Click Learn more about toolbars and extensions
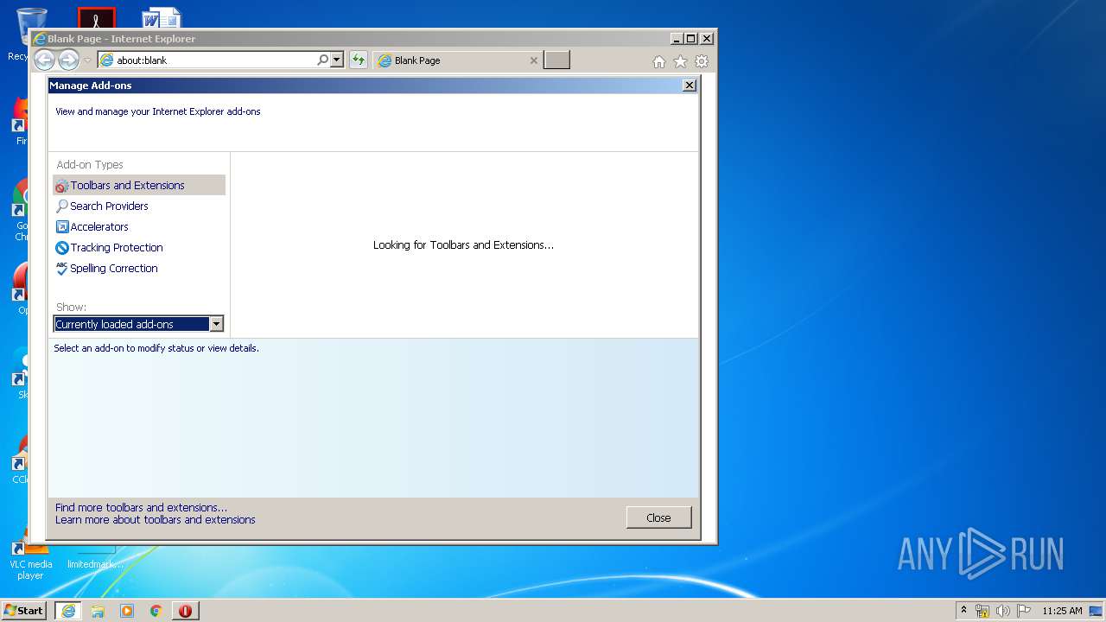Viewport: 1106px width, 622px height. click(156, 519)
